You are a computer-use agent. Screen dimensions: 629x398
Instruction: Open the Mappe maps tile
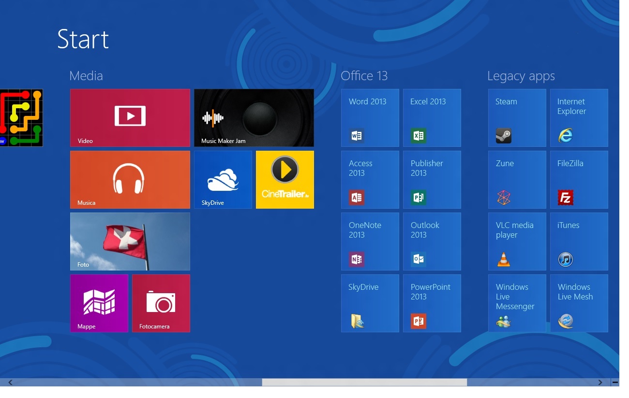pyautogui.click(x=99, y=303)
